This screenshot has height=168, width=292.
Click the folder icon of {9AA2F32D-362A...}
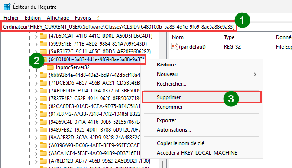(43, 138)
